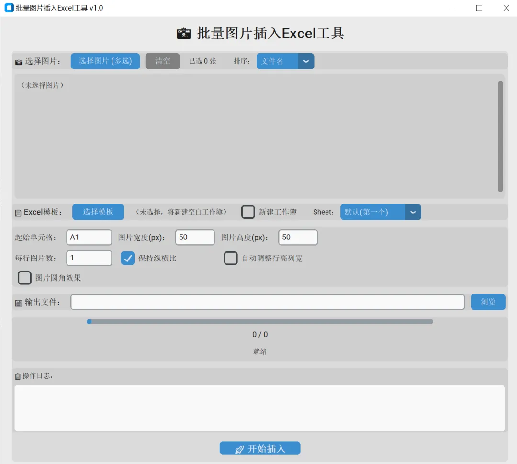517x464 pixels.
Task: Click the 就绪 status text
Action: (260, 351)
